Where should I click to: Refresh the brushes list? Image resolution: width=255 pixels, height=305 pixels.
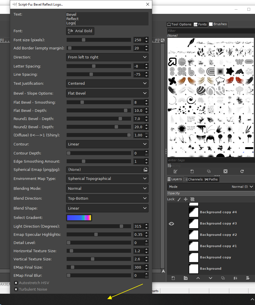pyautogui.click(x=242, y=171)
